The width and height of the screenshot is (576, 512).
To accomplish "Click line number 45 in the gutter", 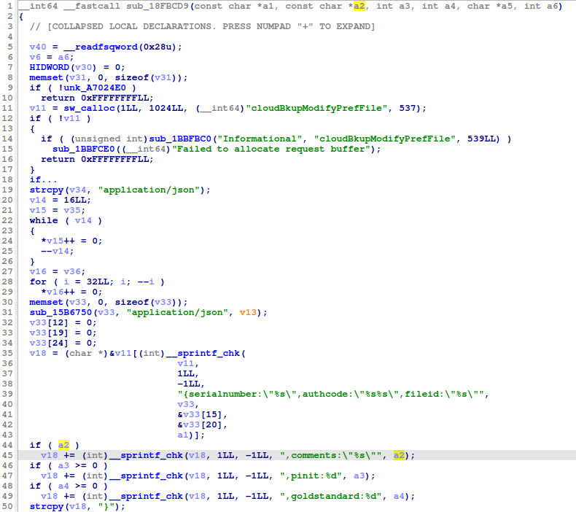I will (x=9, y=455).
